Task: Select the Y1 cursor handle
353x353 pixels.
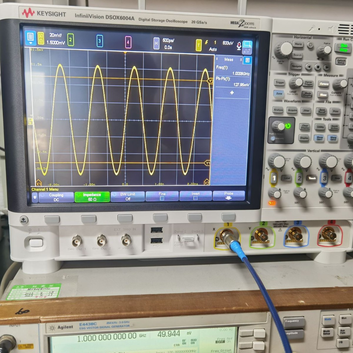Action: click(207, 163)
